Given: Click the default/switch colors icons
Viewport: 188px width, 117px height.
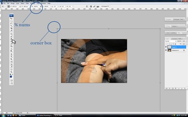Looking at the screenshot, I should (11, 74).
